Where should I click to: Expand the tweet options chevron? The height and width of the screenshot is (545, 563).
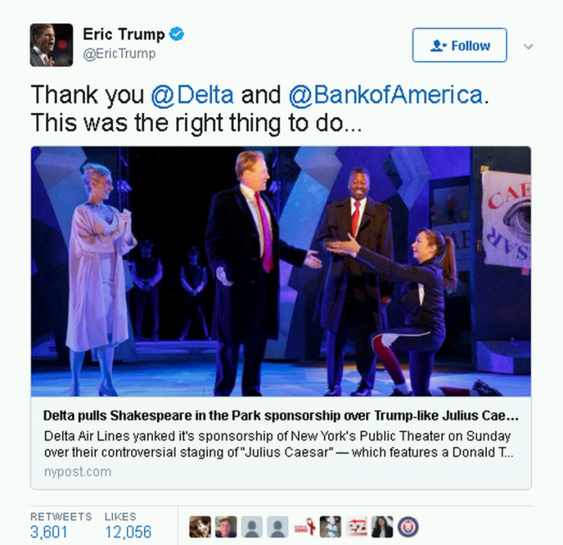click(x=528, y=46)
